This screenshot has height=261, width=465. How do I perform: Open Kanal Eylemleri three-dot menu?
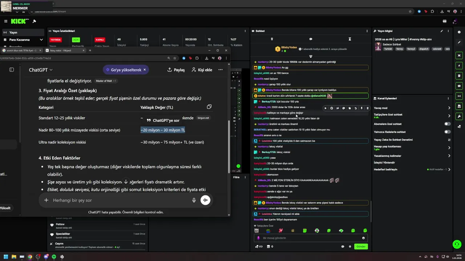[449, 98]
